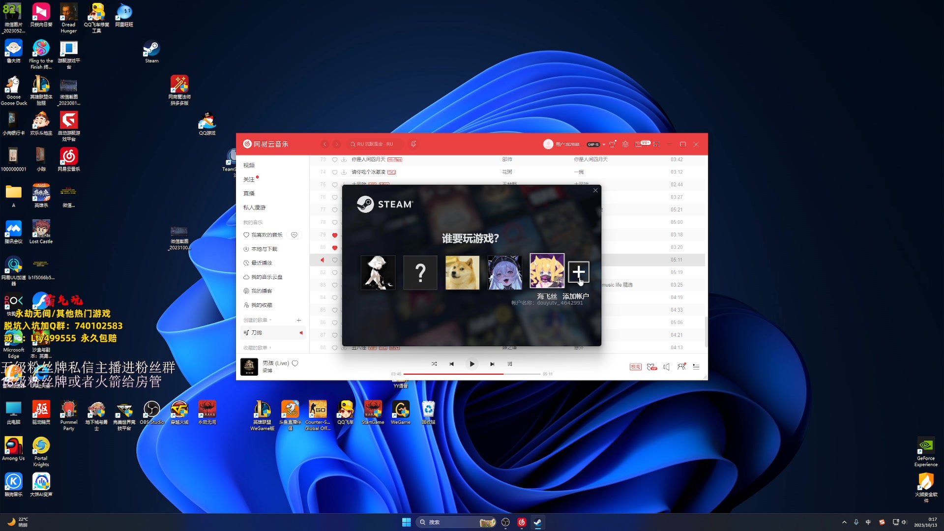Click the add account plus icon in Steam
The image size is (944, 531).
pos(578,271)
